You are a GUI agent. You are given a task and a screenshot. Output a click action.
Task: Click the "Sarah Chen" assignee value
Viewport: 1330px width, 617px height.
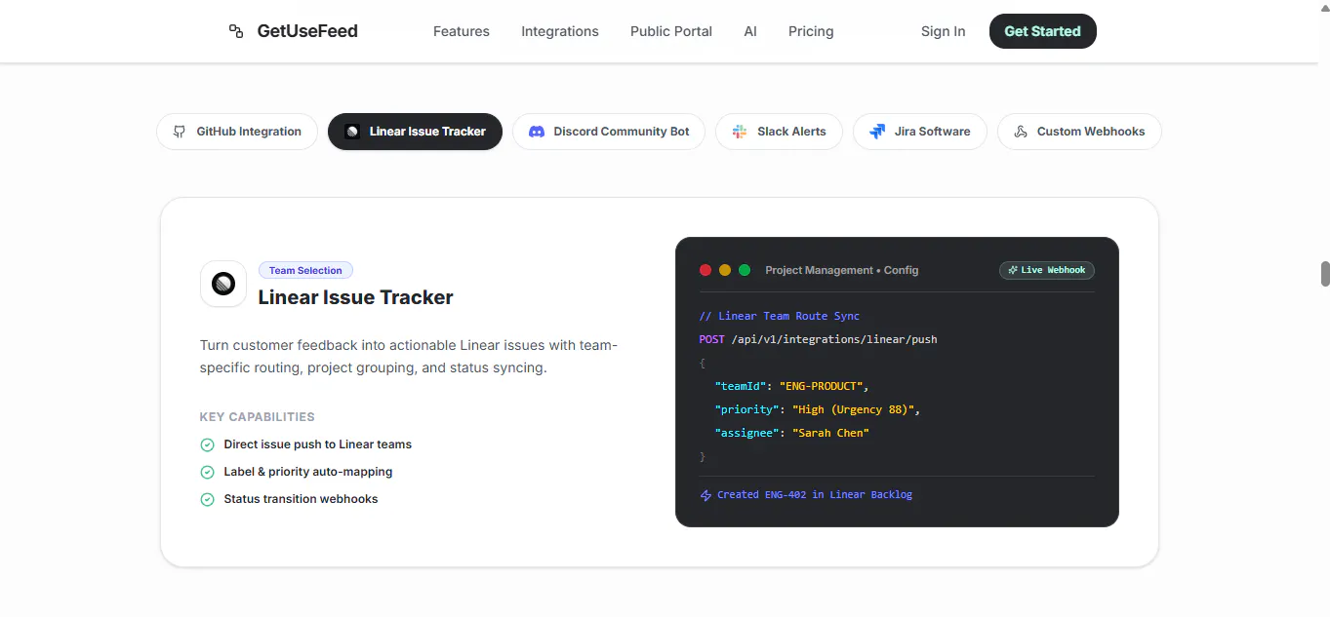click(x=830, y=433)
